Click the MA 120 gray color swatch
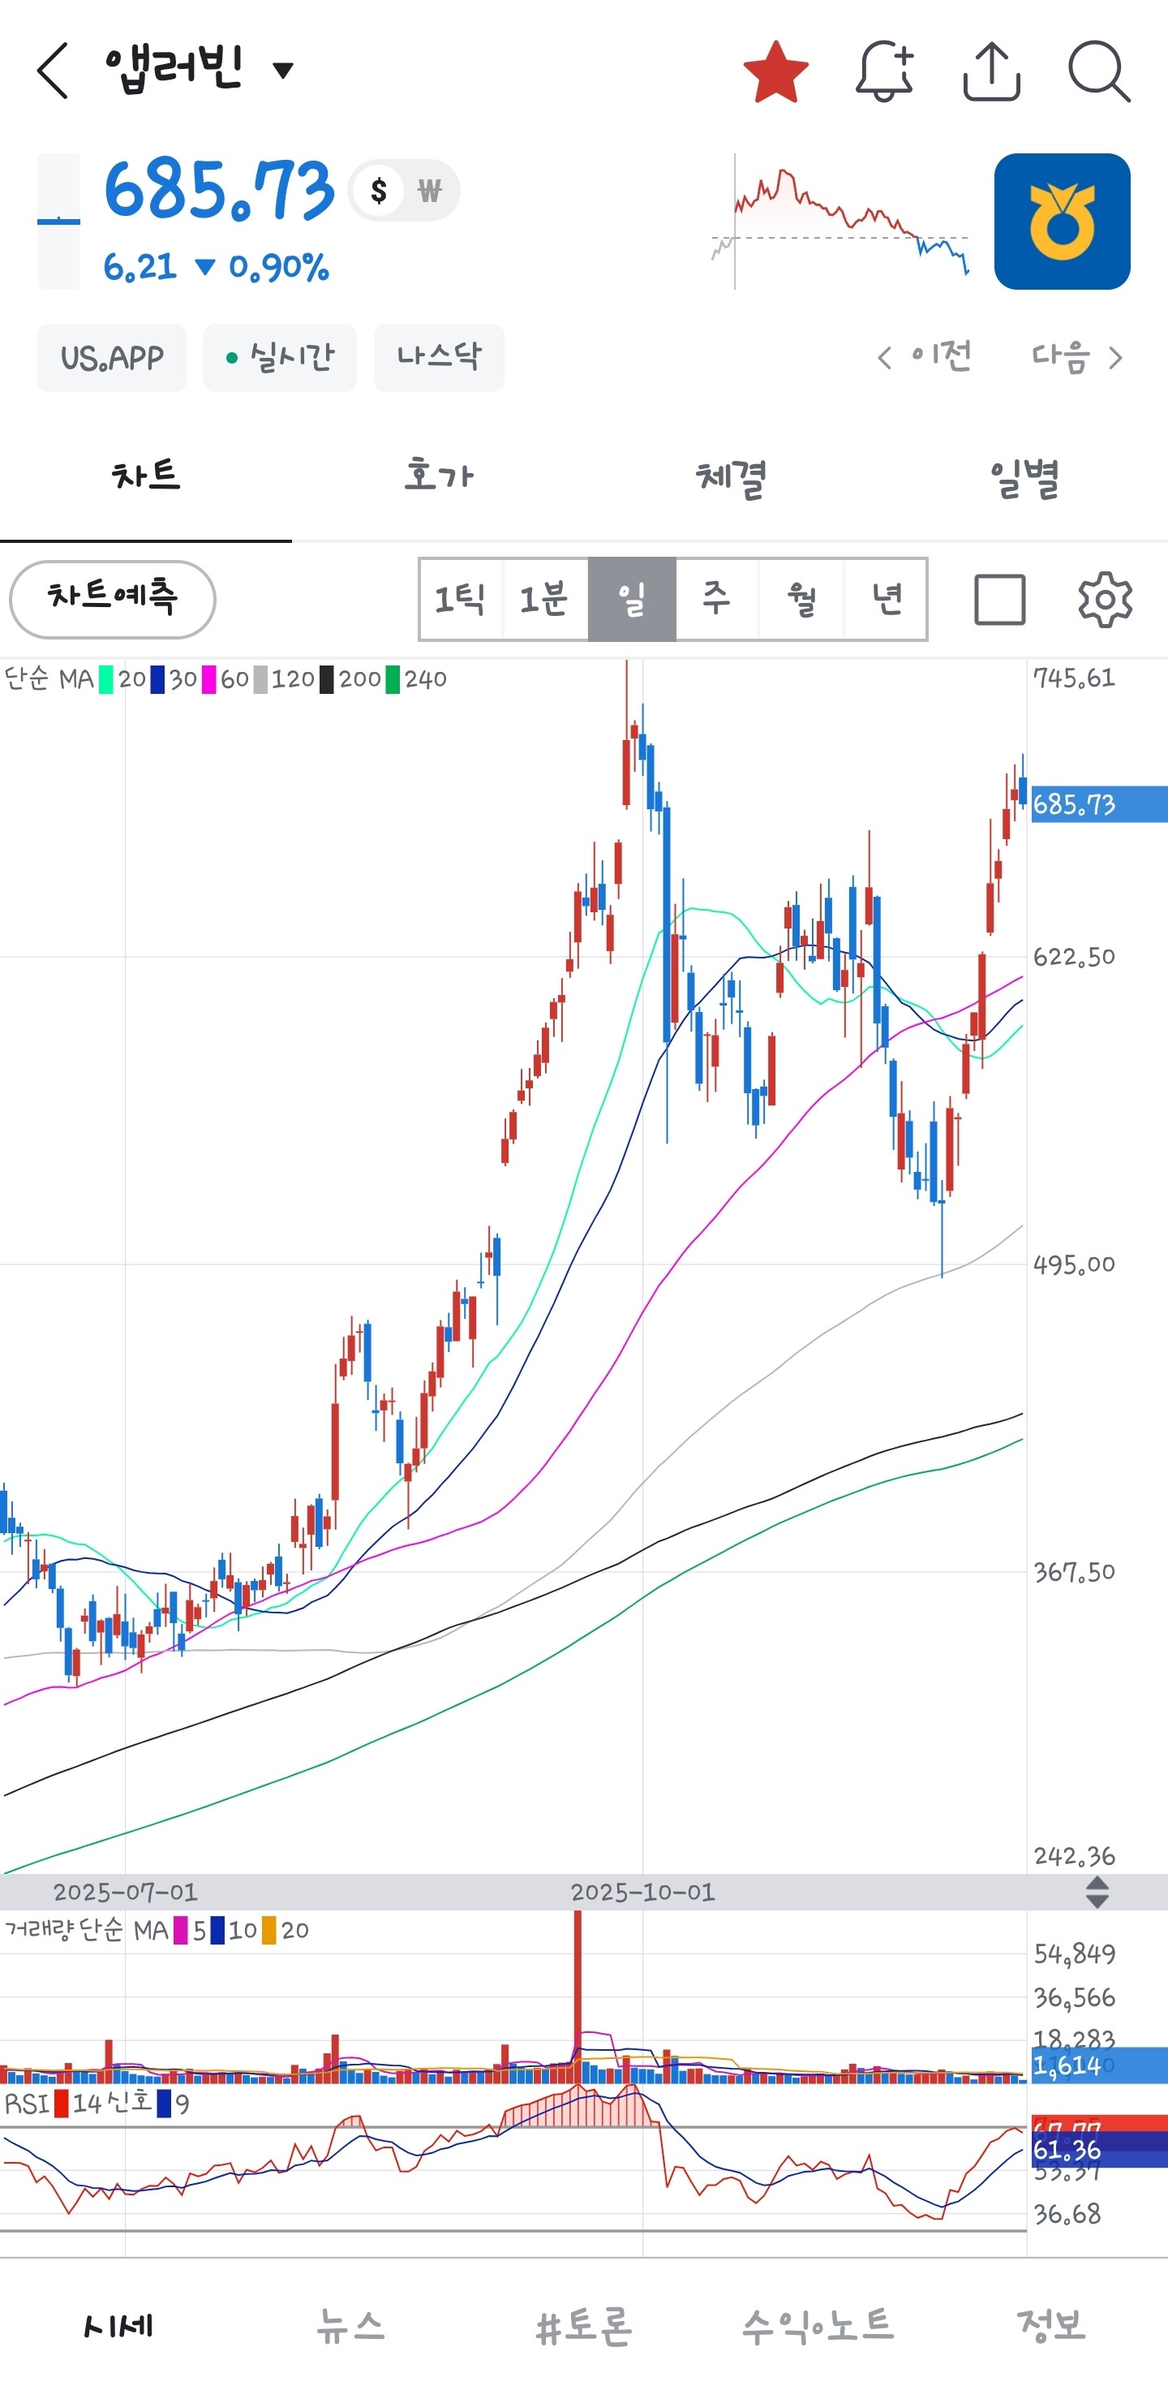 click(x=260, y=680)
